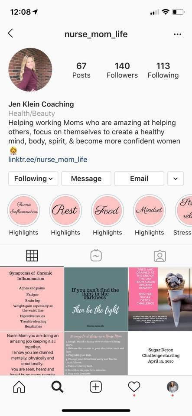192x416 pixels.
Task: Open own profile avatar in bottom bar
Action: pos(172,387)
